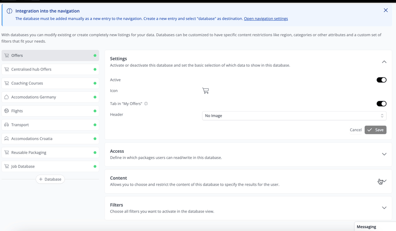Click Cancel in Settings panel

pos(356,130)
